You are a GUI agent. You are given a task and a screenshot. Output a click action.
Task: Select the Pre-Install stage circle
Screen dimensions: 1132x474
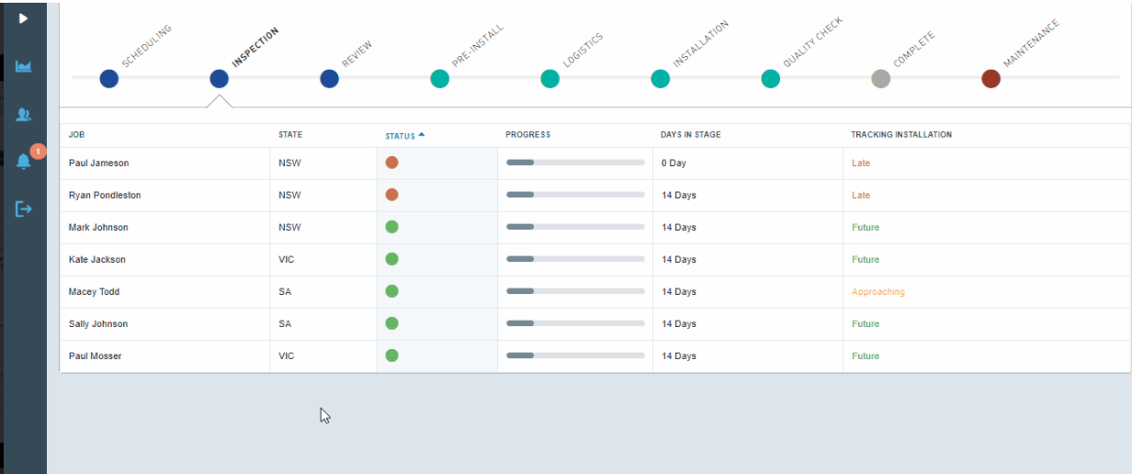click(439, 79)
